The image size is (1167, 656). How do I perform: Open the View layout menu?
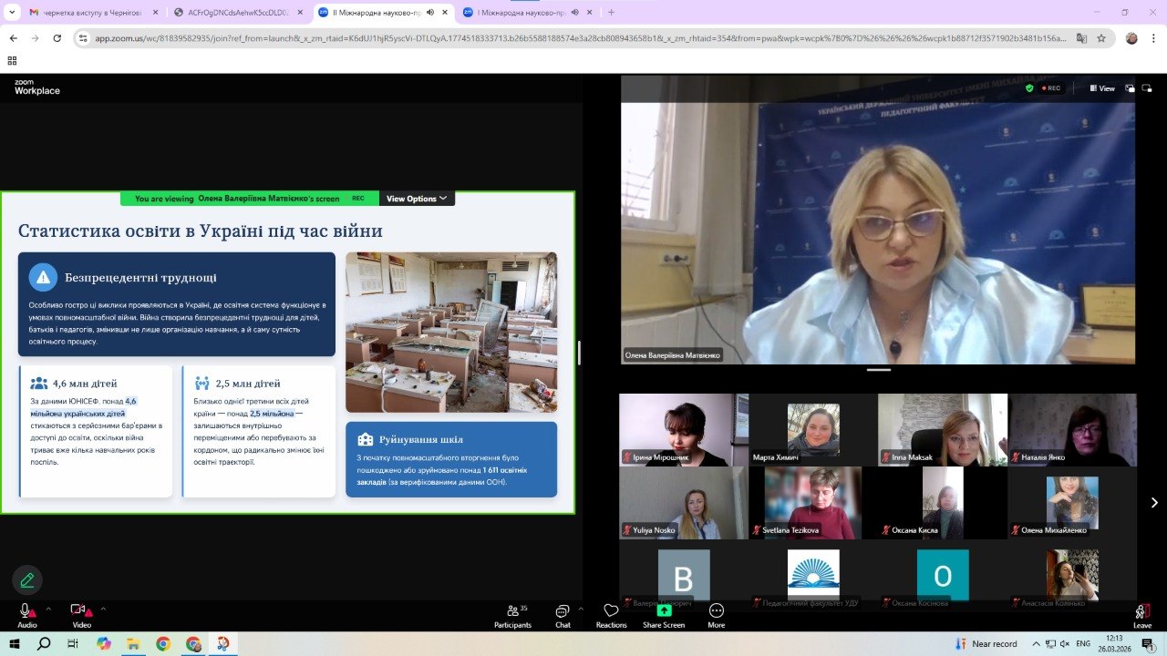point(1101,88)
